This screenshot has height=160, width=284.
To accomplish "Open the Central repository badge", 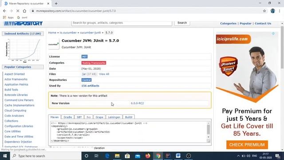I will click(87, 80).
